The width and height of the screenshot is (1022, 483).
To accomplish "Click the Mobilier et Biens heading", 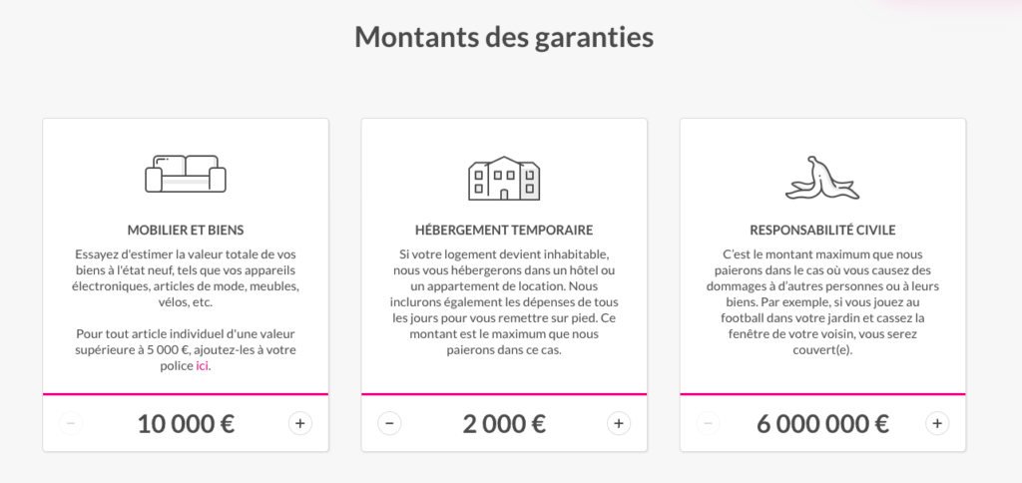I will coord(186,230).
